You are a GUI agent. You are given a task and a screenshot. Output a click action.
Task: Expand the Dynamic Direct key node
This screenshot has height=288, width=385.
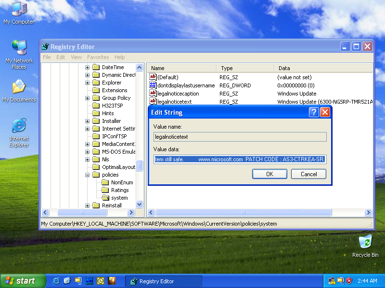tap(87, 75)
